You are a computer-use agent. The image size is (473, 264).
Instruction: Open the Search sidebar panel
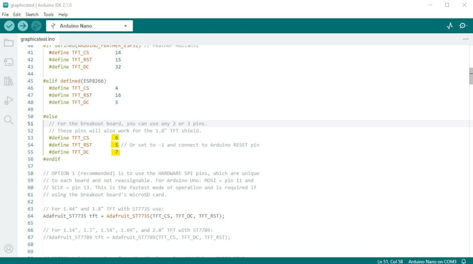(x=8, y=120)
